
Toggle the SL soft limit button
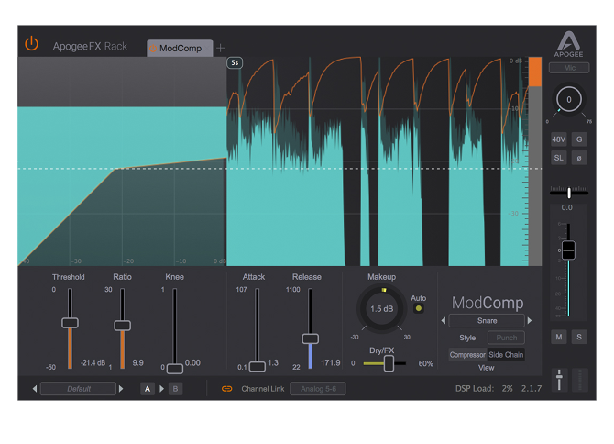[558, 158]
